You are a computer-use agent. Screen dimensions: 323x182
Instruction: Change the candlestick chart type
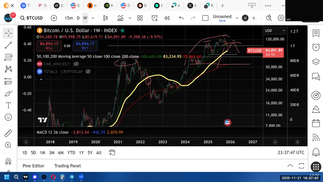click(x=105, y=18)
